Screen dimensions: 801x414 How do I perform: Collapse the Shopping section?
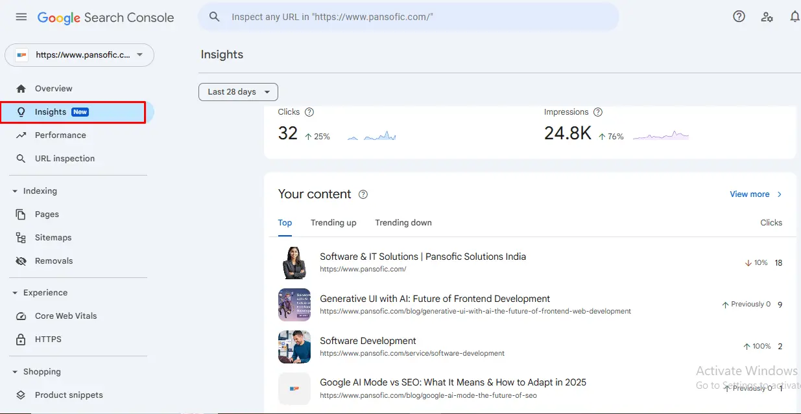(x=15, y=372)
